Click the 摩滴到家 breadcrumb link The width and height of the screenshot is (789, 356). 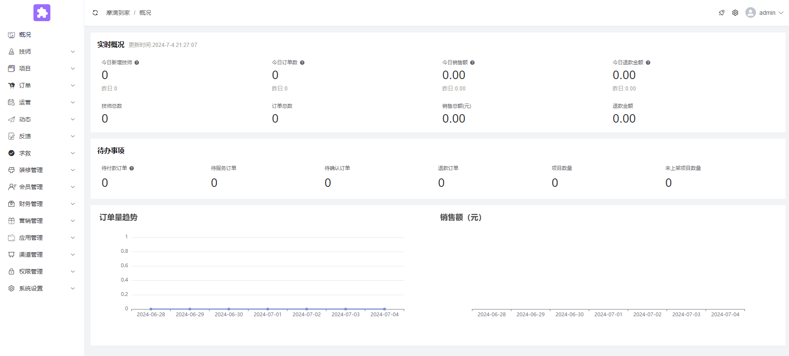click(x=118, y=13)
